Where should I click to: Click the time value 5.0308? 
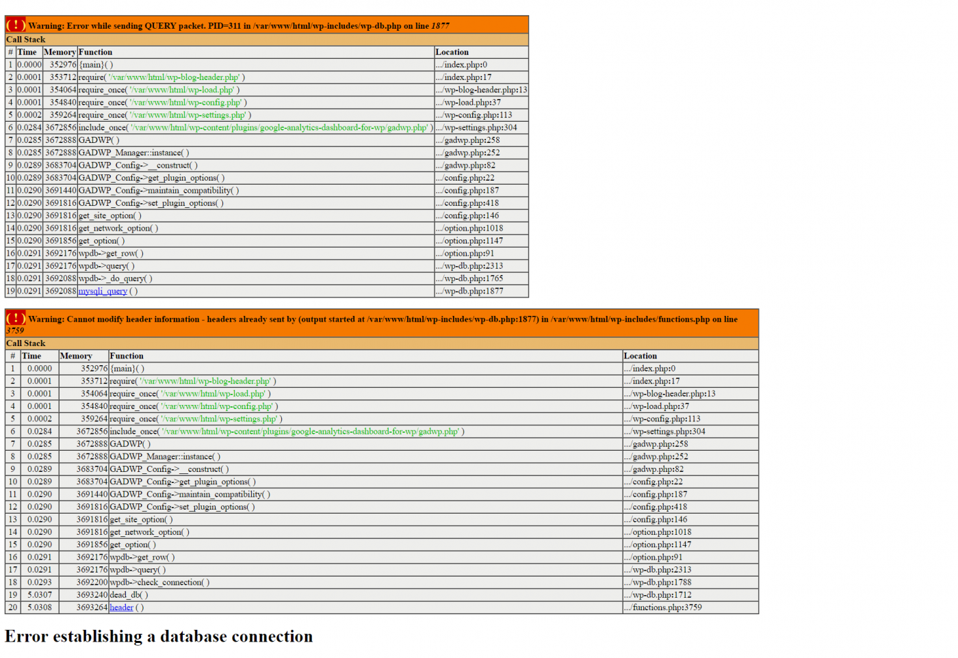(x=40, y=607)
